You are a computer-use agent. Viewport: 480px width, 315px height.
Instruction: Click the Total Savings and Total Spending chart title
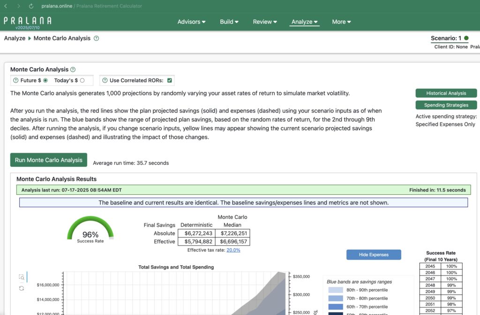(176, 267)
